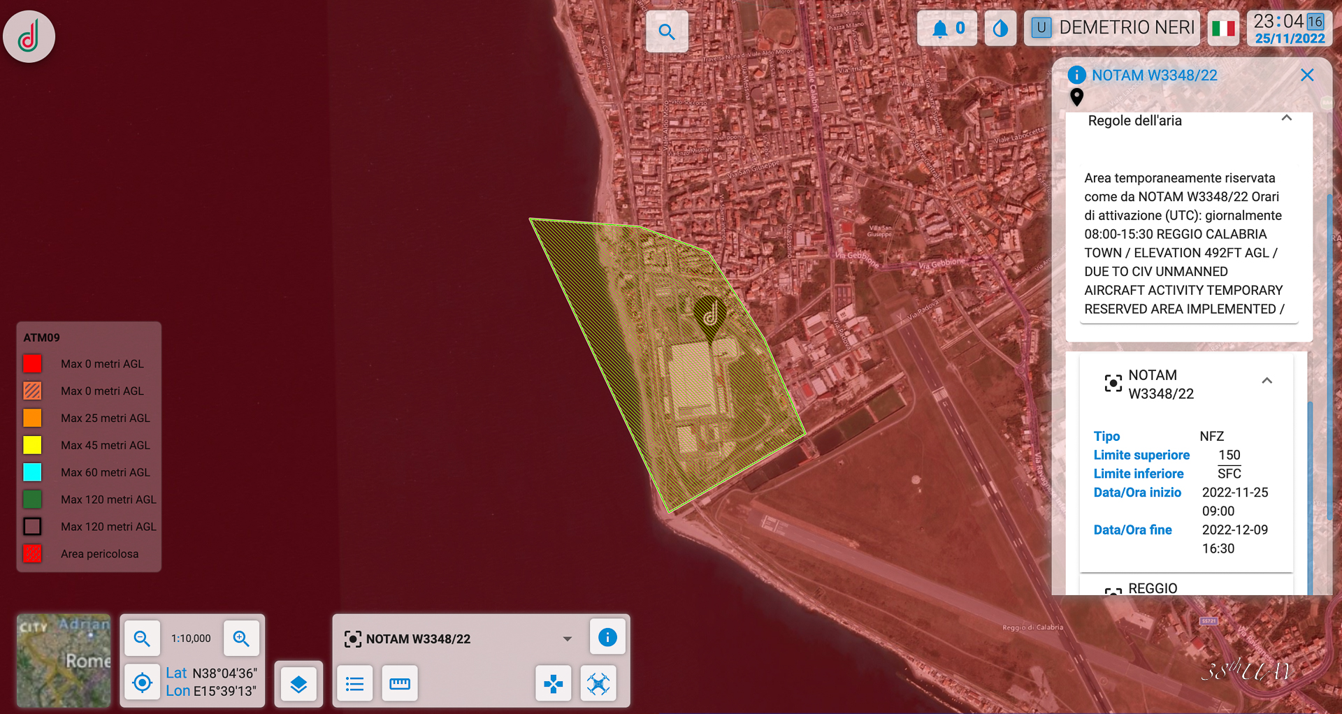The height and width of the screenshot is (714, 1342).
Task: Click the Tipo field label
Action: (x=1106, y=436)
